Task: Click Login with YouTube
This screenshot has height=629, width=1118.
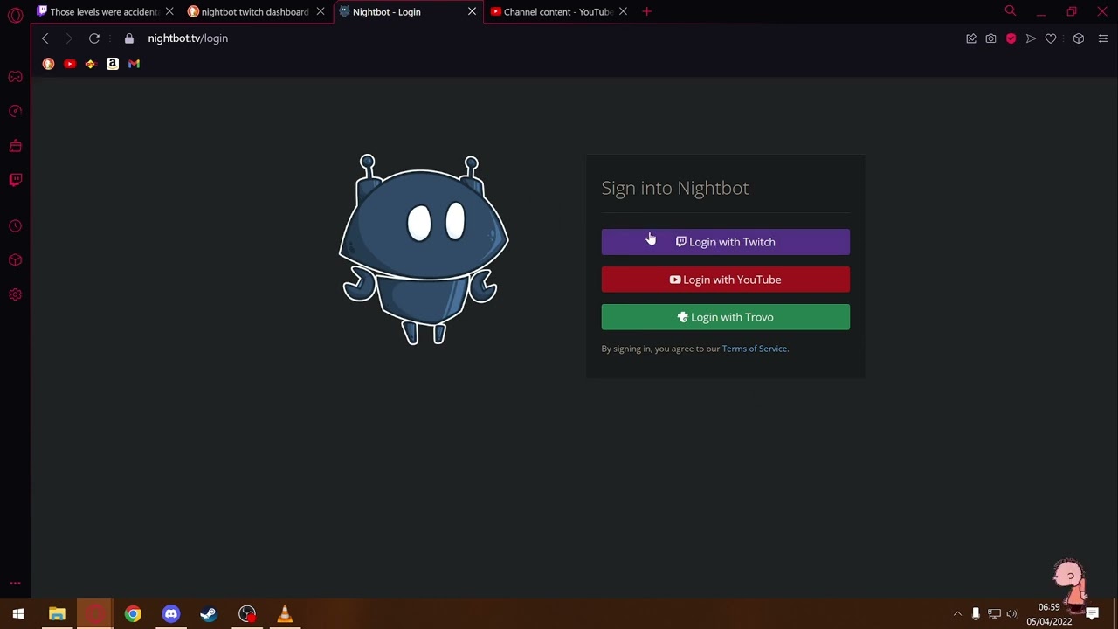Action: [x=725, y=280]
